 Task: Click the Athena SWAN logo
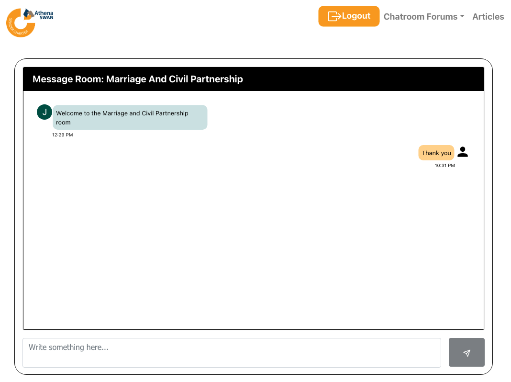point(30,22)
